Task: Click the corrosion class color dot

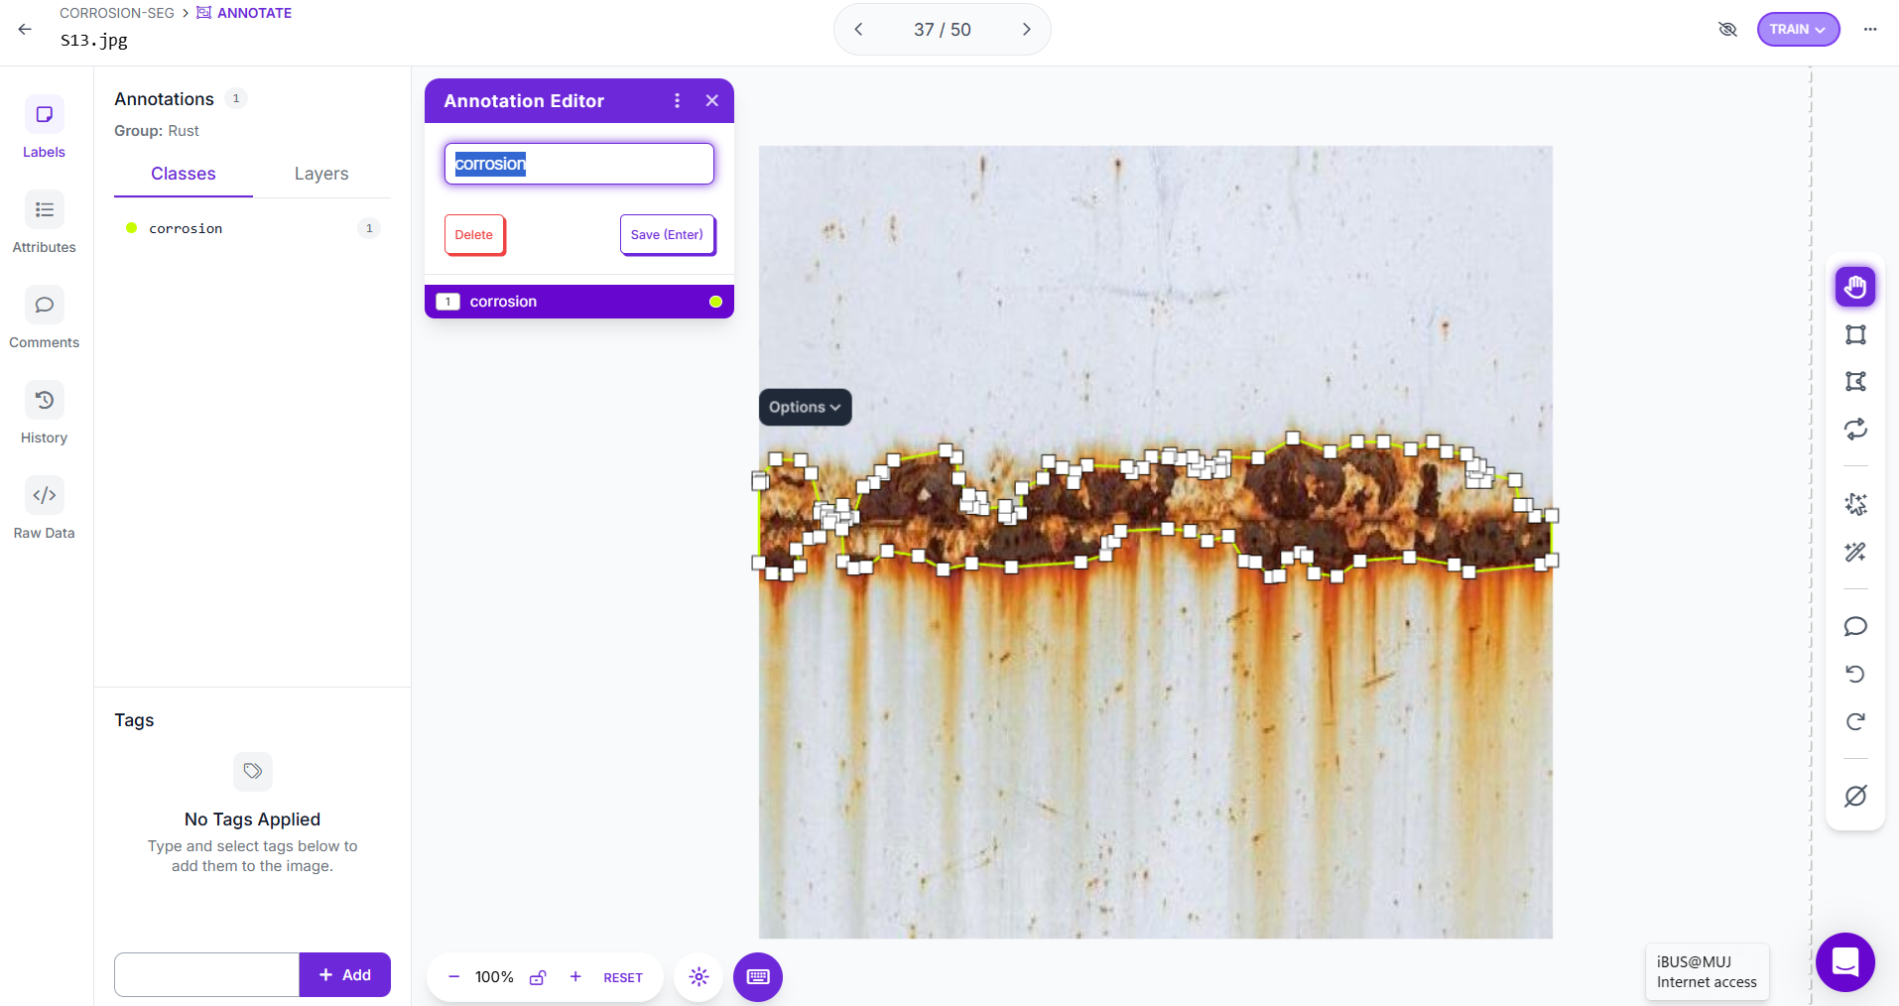Action: pyautogui.click(x=131, y=228)
